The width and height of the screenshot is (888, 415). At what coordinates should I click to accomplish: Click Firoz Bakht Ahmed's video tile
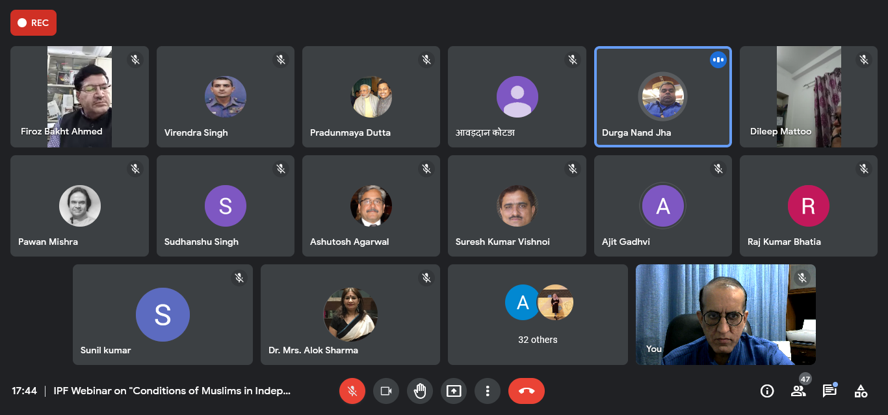(79, 97)
